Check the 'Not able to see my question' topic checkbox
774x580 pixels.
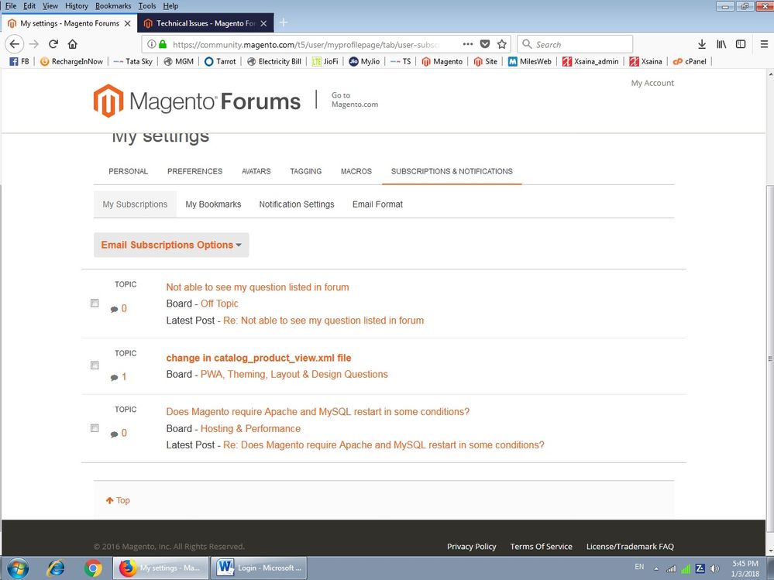click(x=95, y=304)
